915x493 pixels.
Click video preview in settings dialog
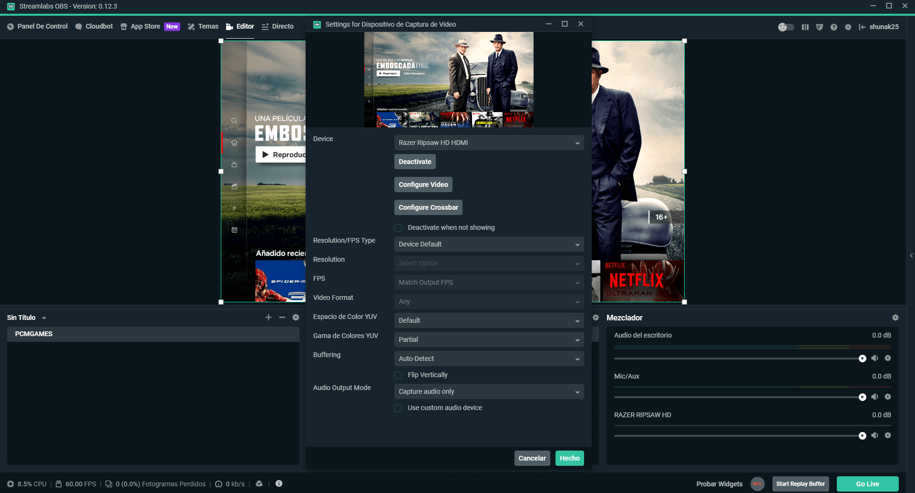(x=449, y=80)
